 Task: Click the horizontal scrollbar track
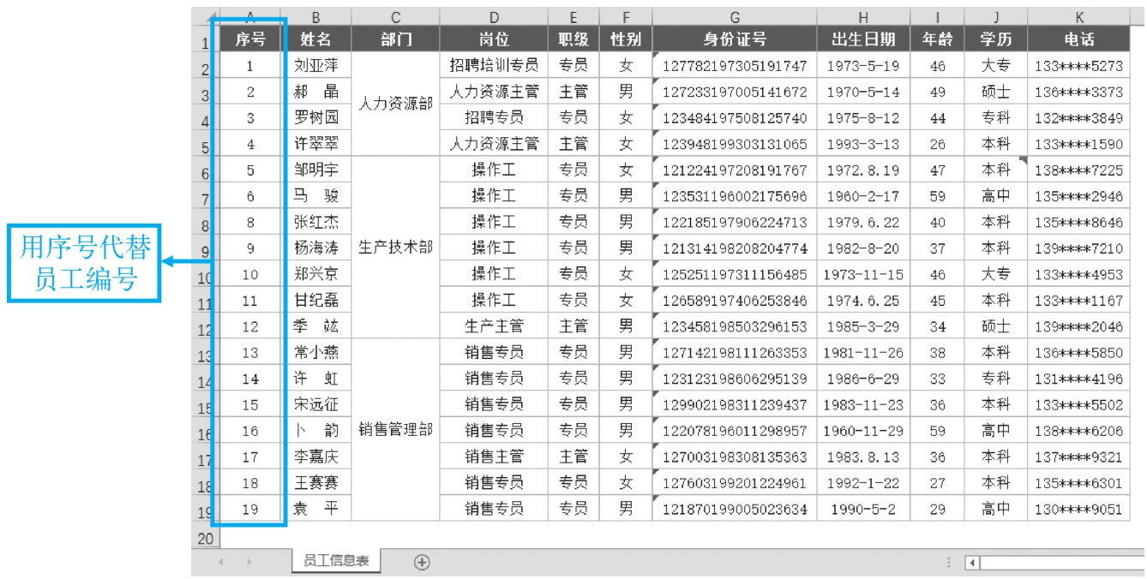pos(1063,563)
